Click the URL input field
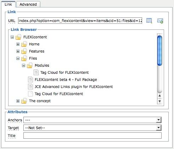This screenshot has height=149, width=174. [80, 21]
